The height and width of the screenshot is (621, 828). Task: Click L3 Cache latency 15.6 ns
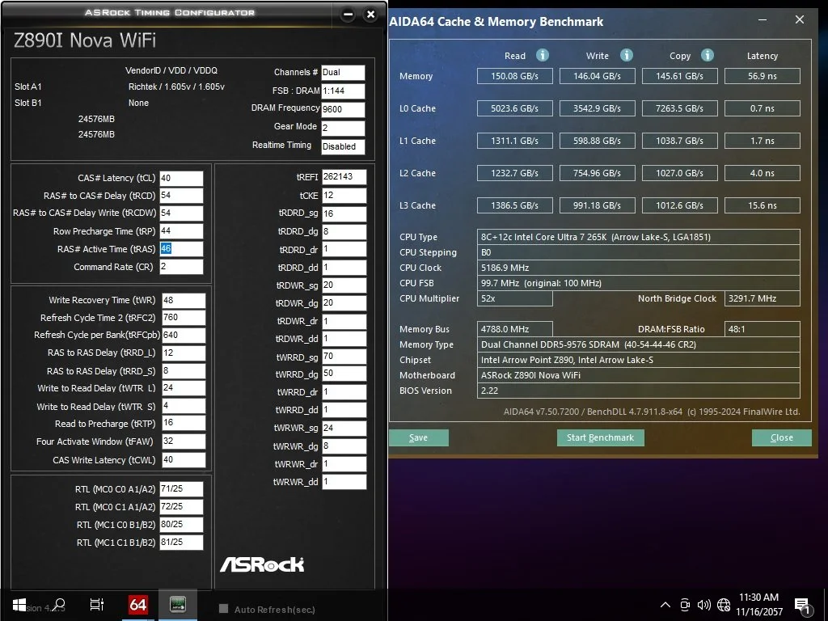click(x=762, y=205)
